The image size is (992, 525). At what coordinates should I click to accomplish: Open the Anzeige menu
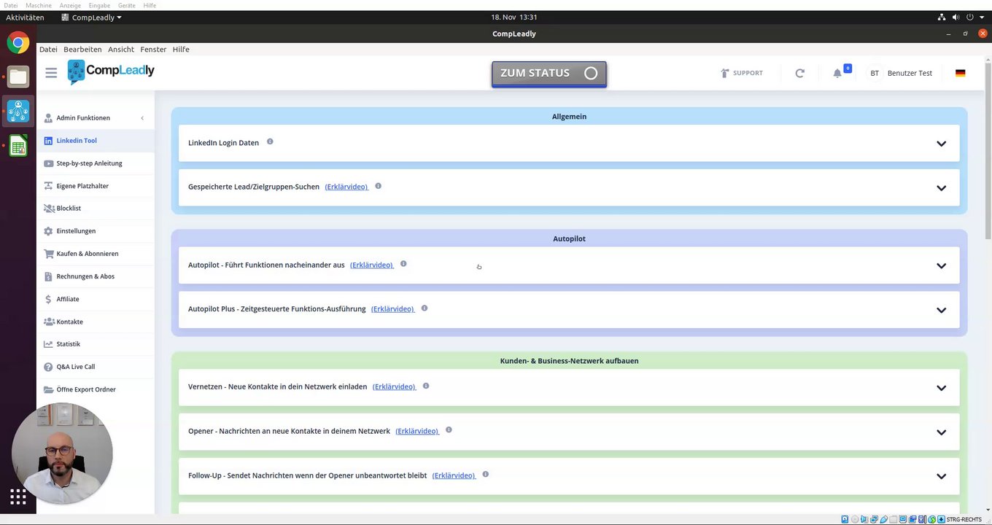(x=70, y=5)
